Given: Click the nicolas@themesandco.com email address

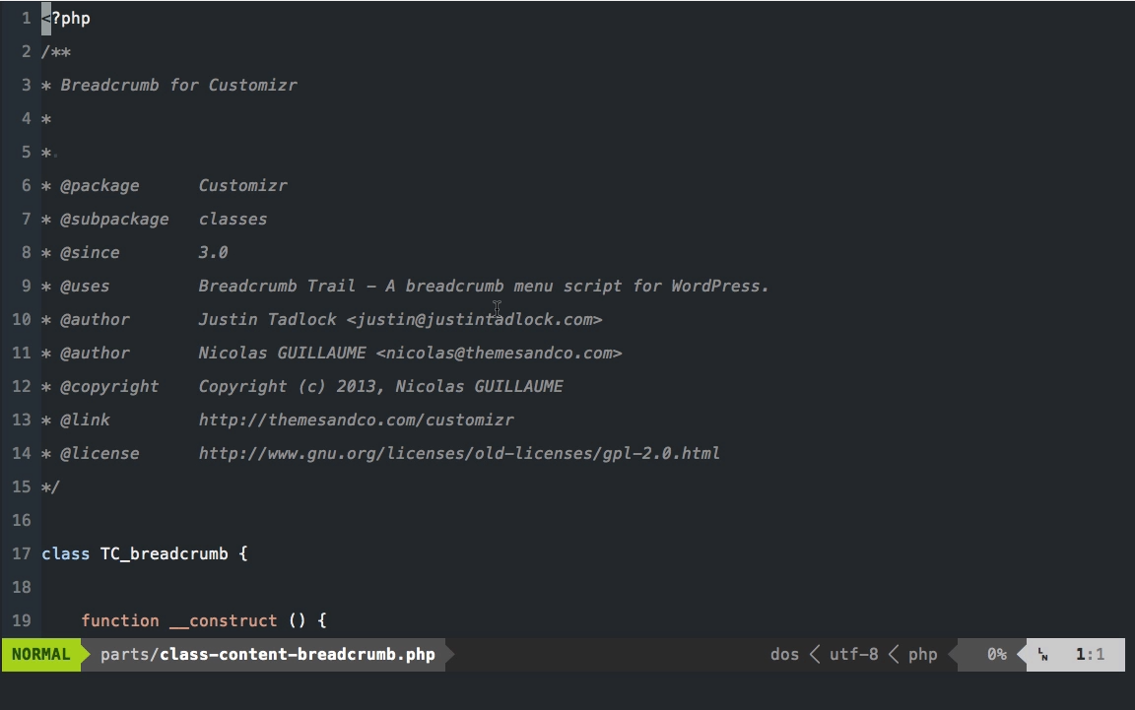Looking at the screenshot, I should pyautogui.click(x=499, y=353).
